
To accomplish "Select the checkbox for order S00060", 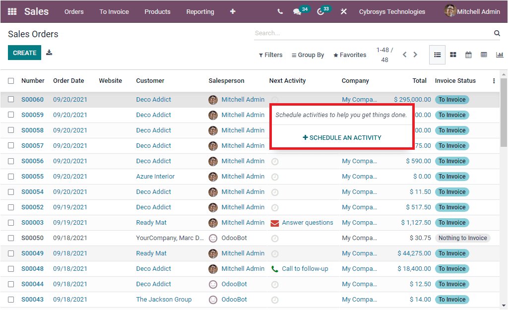I will (11, 99).
